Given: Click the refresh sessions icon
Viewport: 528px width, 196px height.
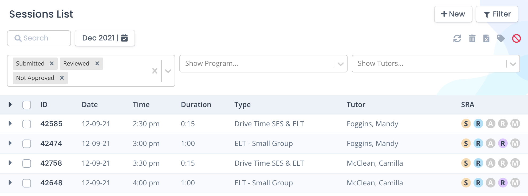Looking at the screenshot, I should point(457,39).
